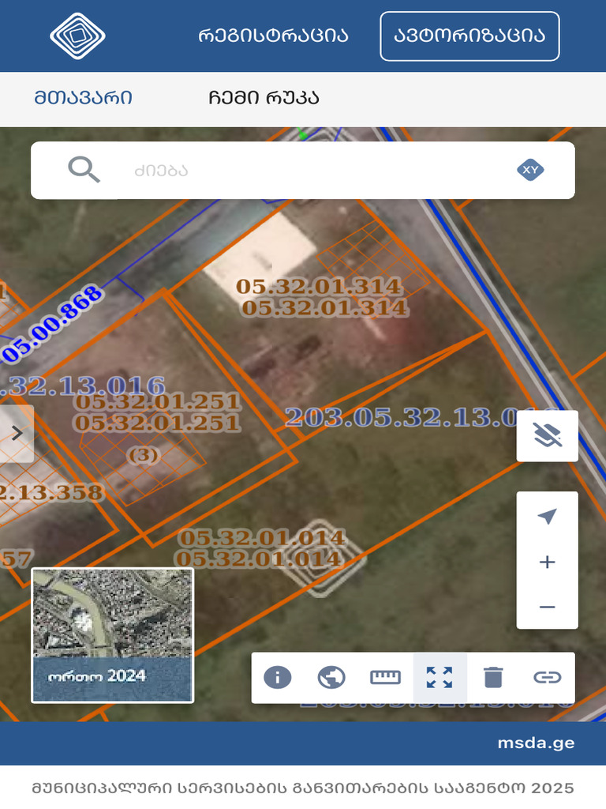Click the (3) parcel marker

pyautogui.click(x=144, y=455)
